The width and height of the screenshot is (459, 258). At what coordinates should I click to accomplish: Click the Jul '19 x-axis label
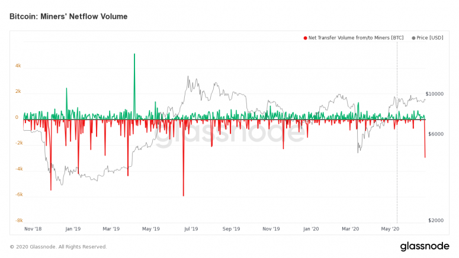click(x=191, y=229)
